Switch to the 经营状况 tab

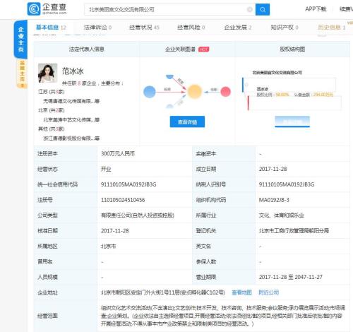144,28
